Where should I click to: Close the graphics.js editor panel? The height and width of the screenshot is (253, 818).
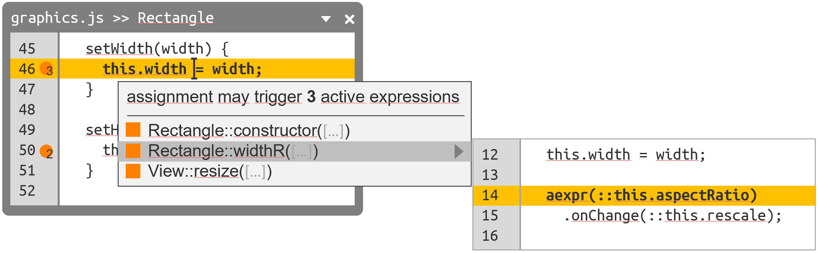click(350, 19)
